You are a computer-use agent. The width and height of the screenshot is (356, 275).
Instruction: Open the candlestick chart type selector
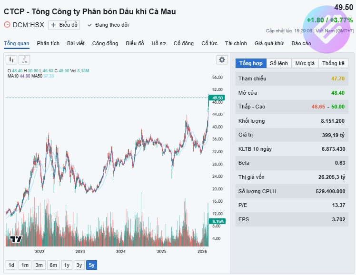click(x=11, y=60)
